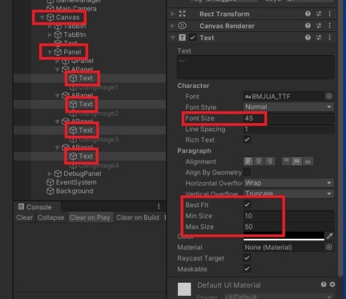Pick color with the eyedropper icon

point(330,236)
